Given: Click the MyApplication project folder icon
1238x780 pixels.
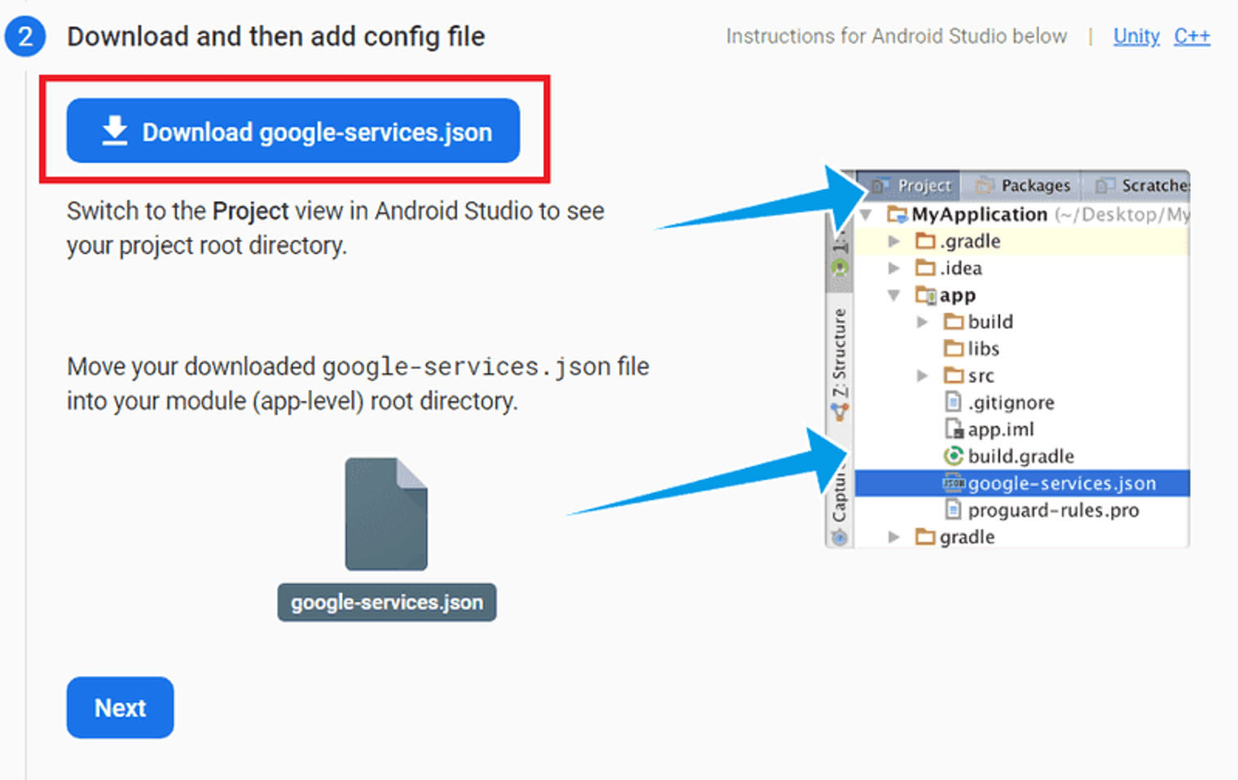Looking at the screenshot, I should click(898, 214).
